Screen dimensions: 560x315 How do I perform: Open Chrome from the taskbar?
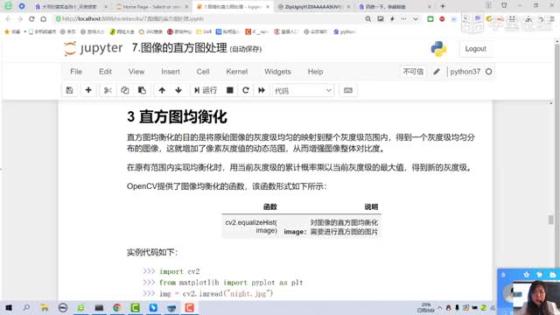pyautogui.click(x=117, y=307)
